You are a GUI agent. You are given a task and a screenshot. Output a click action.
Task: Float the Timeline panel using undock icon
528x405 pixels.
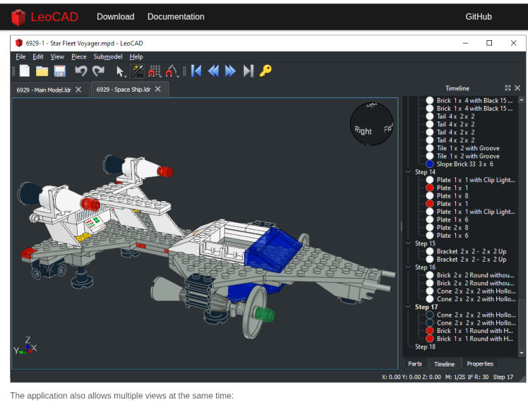(x=508, y=88)
